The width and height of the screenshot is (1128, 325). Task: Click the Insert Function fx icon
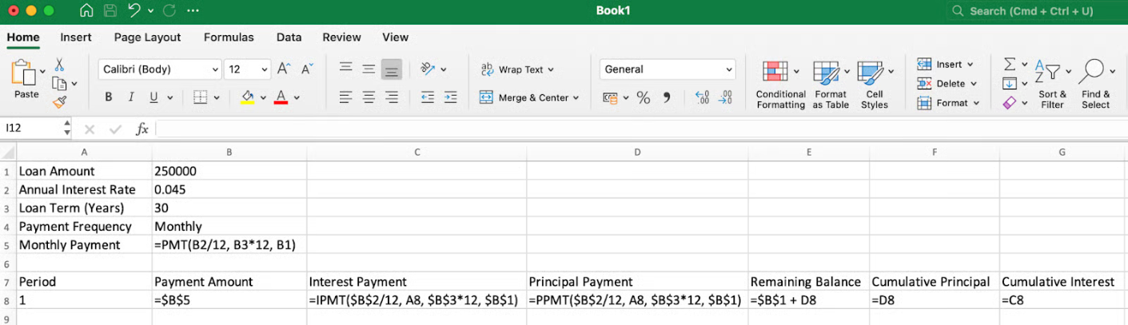[x=141, y=129]
